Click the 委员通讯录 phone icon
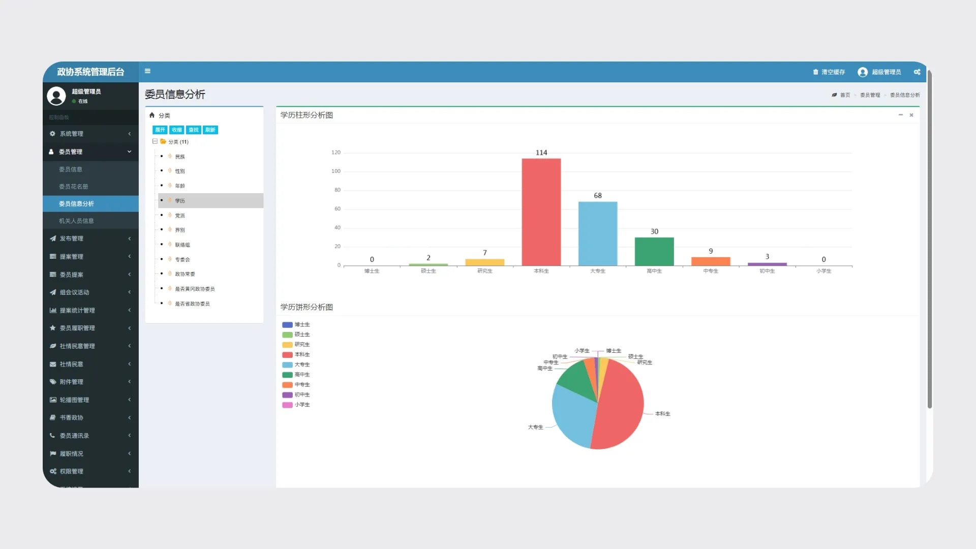The image size is (976, 549). click(x=52, y=436)
